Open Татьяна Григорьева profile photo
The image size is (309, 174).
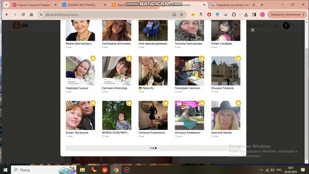point(189,30)
